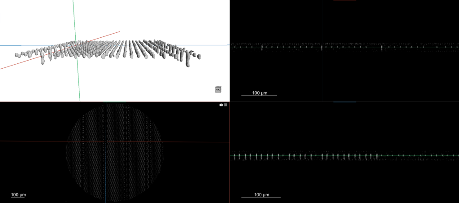
Task: Click the 100 µm scale label in the top-right view
Action: click(x=260, y=93)
